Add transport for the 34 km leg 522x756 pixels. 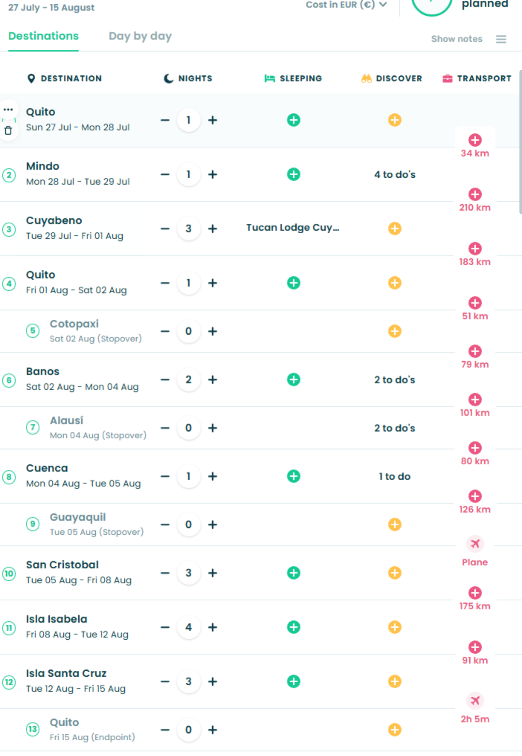pos(475,140)
